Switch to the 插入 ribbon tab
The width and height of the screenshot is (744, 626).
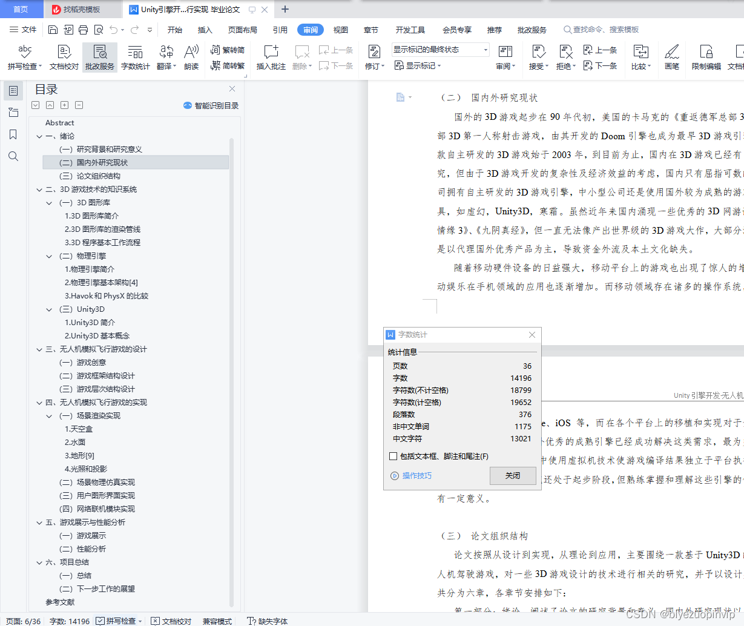205,30
